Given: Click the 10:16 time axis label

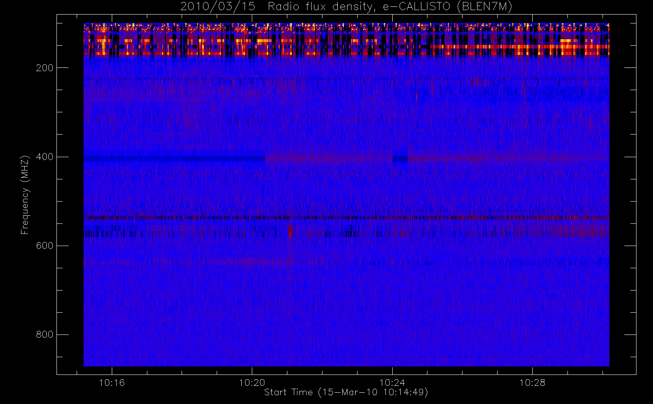Looking at the screenshot, I should [112, 383].
